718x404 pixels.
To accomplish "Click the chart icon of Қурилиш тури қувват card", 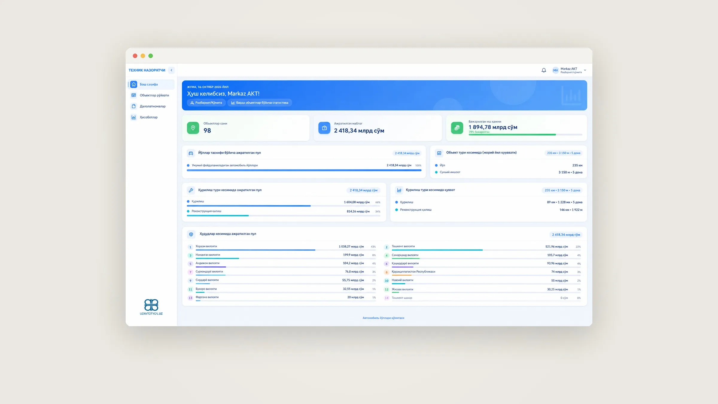I will tap(399, 190).
